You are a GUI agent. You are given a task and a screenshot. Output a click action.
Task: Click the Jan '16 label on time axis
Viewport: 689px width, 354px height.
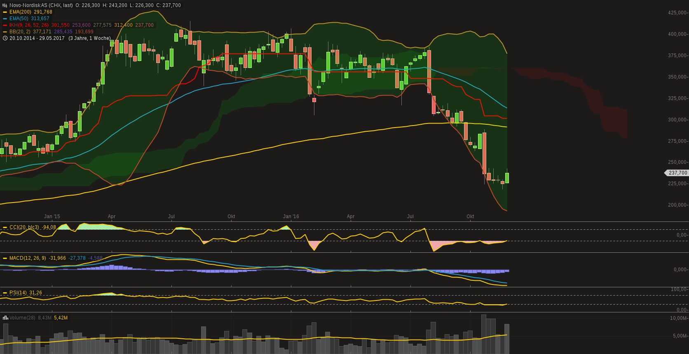point(291,217)
